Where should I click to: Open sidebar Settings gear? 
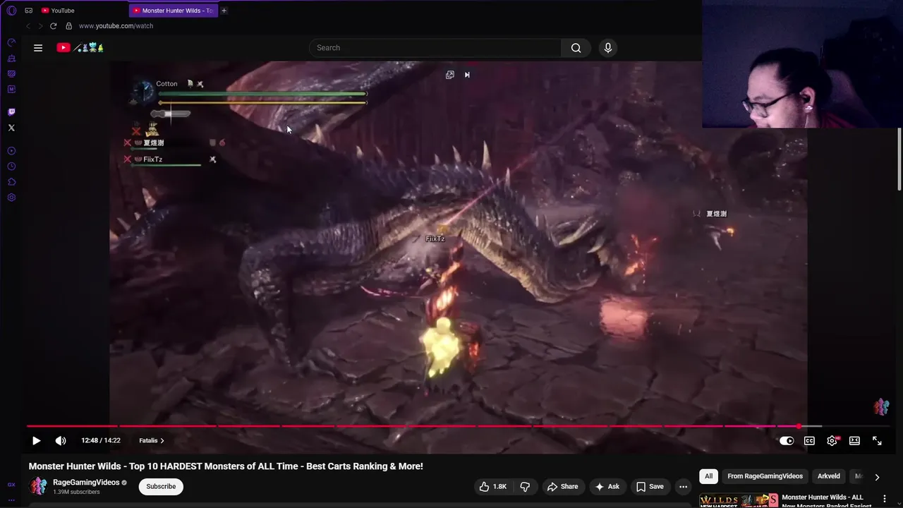click(11, 198)
